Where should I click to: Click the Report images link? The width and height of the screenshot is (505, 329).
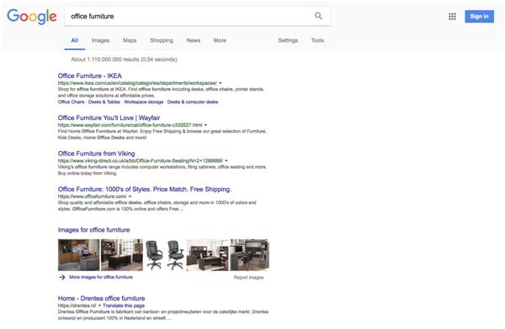248,278
